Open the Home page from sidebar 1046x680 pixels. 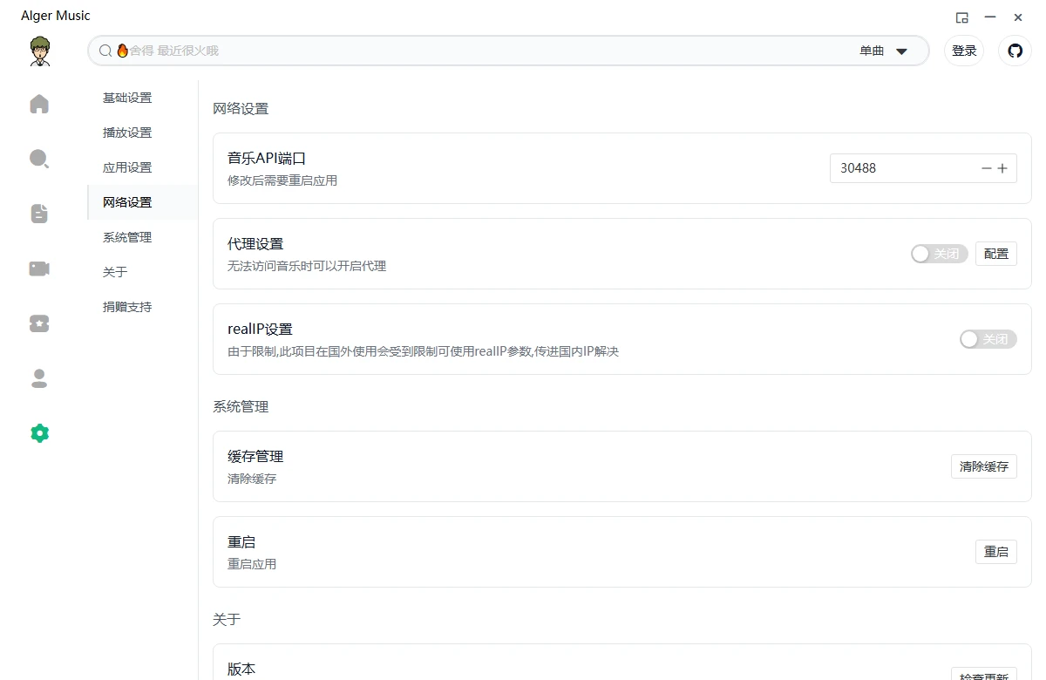[x=39, y=105]
